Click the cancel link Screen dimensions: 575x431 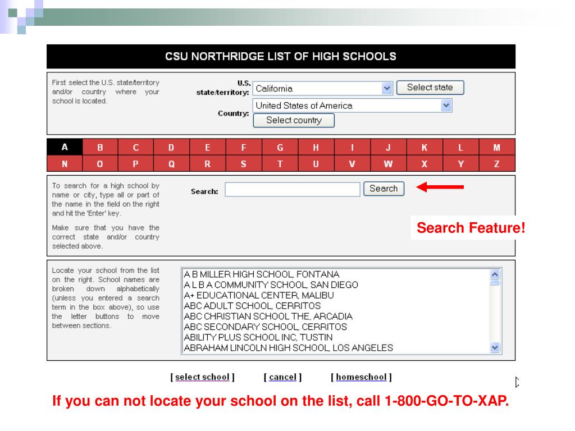tap(282, 377)
